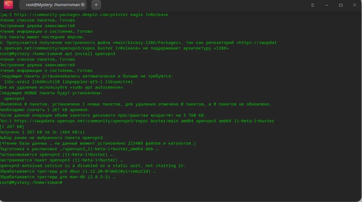This screenshot has width=362, height=202.
Task: Click the indented 'openvpn3' package name line
Action: (14, 98)
